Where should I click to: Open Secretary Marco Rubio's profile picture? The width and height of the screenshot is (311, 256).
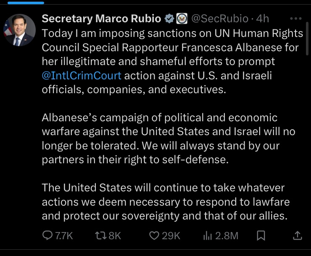pyautogui.click(x=19, y=30)
